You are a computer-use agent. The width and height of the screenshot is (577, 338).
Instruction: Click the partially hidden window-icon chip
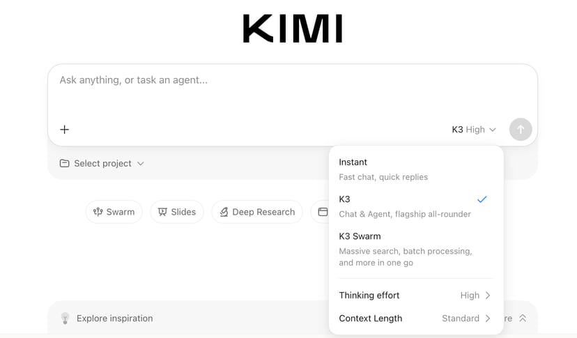point(320,212)
